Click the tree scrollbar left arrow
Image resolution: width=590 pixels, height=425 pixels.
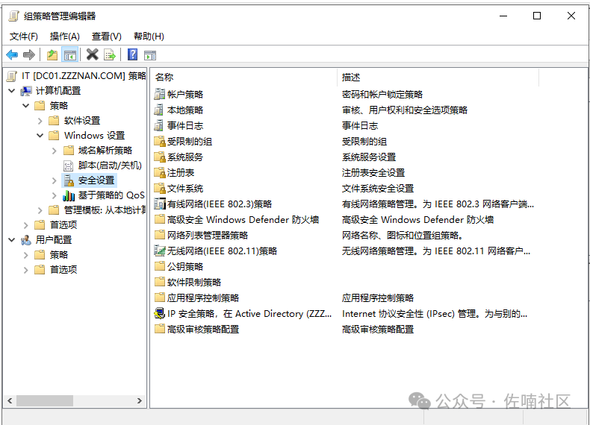point(10,400)
